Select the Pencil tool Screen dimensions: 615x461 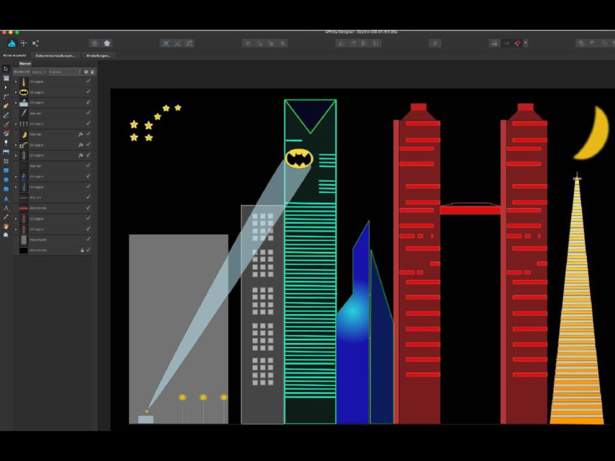(x=6, y=115)
